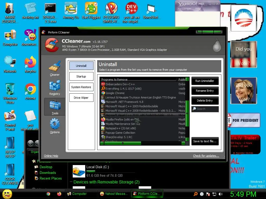The image size is (266, 199).
Task: Select the PEGGING SIMULAT desktop icon
Action: [111, 12]
